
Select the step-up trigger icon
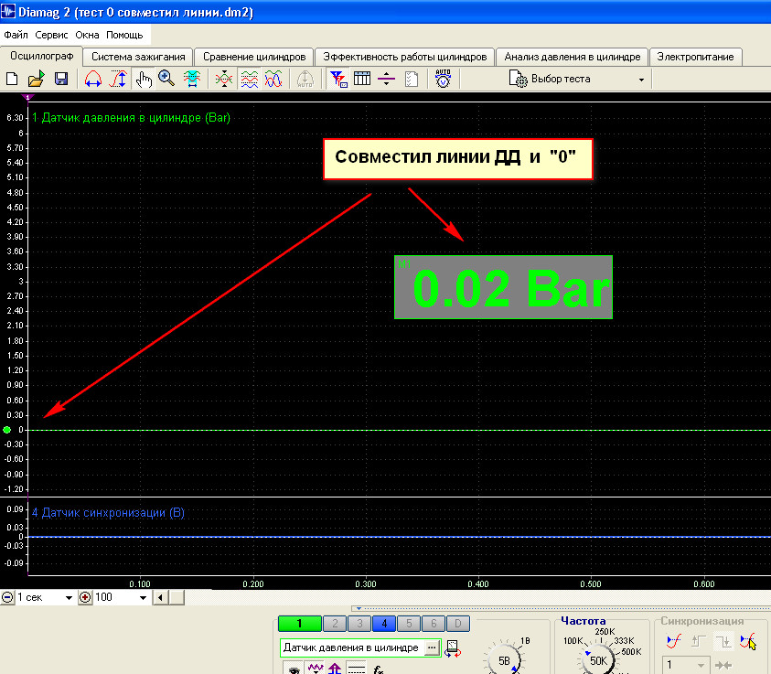point(698,640)
